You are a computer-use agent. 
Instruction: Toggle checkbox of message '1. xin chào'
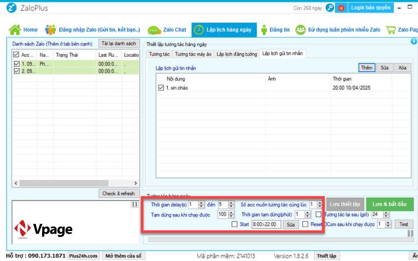tap(161, 87)
